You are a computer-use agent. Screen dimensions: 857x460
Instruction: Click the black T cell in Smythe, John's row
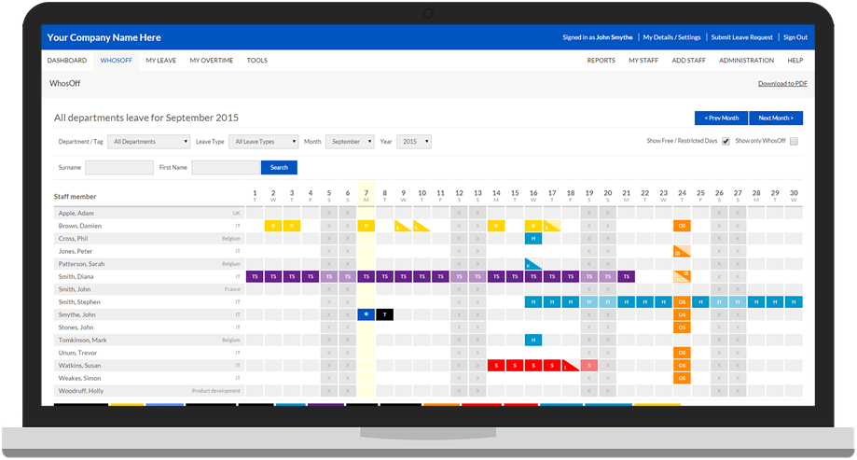pyautogui.click(x=385, y=314)
